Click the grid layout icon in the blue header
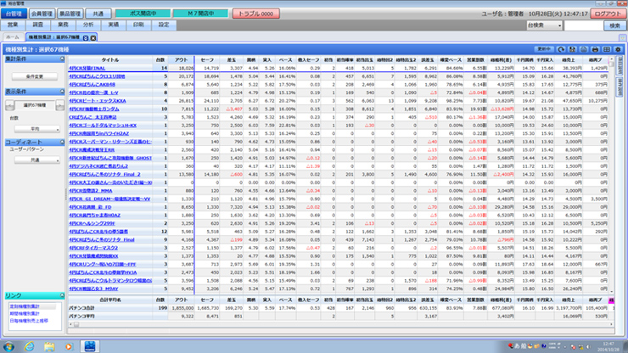 607,49
